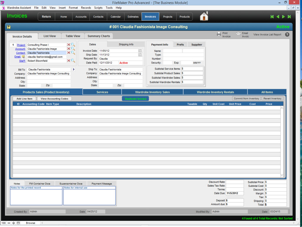Image resolution: width=302 pixels, height=227 pixels.
Task: Search contacts with the Contact magnifier icon
Action: point(73,53)
